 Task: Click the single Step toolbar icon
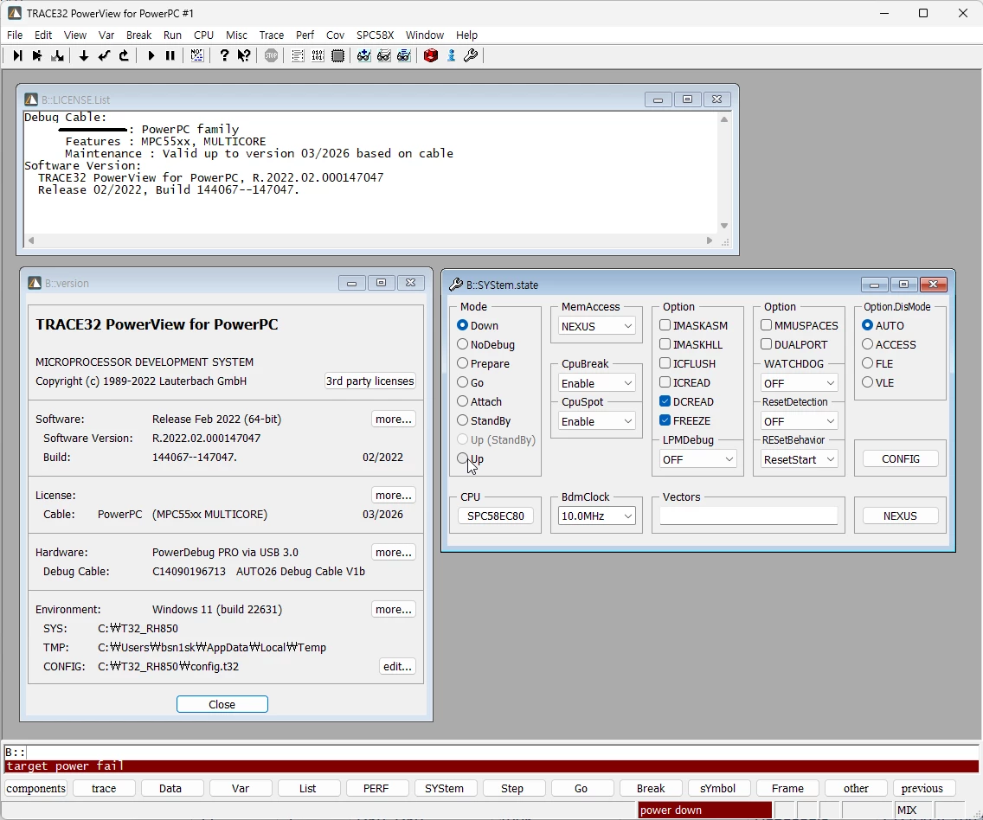point(17,55)
